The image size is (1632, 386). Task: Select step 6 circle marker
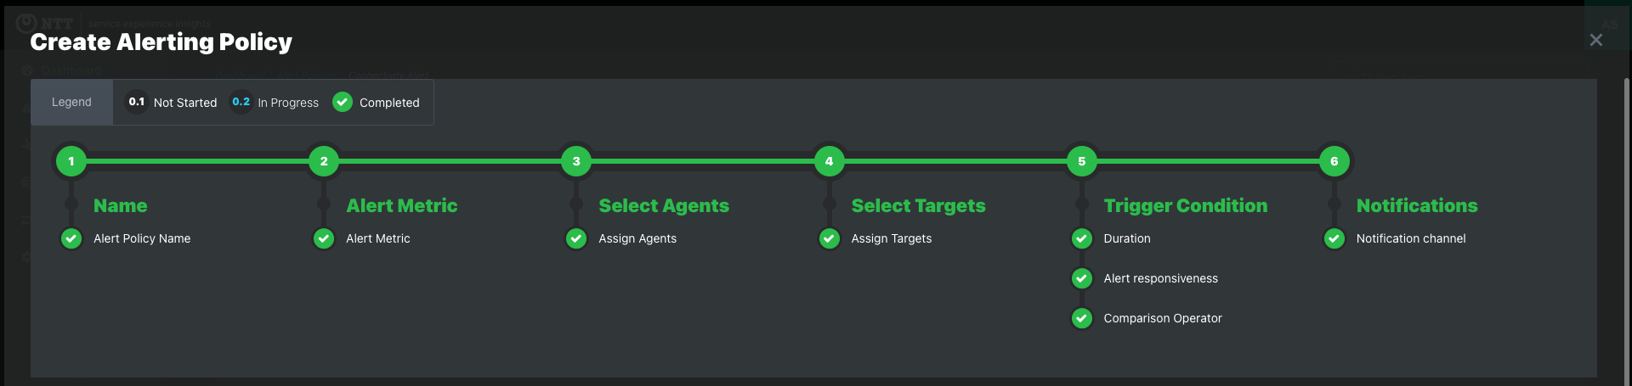tap(1334, 161)
